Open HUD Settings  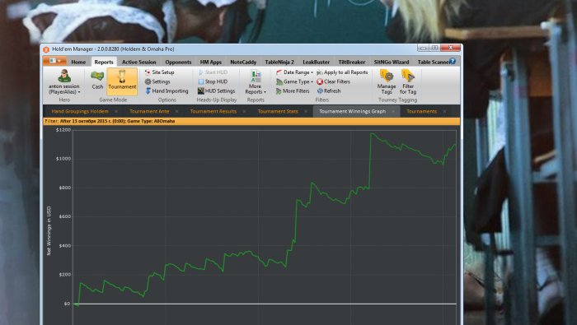pos(216,91)
